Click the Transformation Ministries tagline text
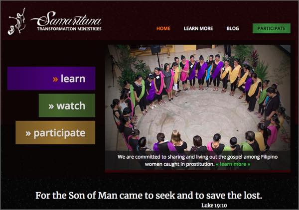Image resolution: width=299 pixels, height=210 pixels. point(69,29)
